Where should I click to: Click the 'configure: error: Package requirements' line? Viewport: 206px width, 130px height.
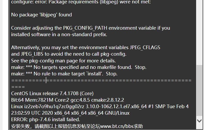(81, 2)
